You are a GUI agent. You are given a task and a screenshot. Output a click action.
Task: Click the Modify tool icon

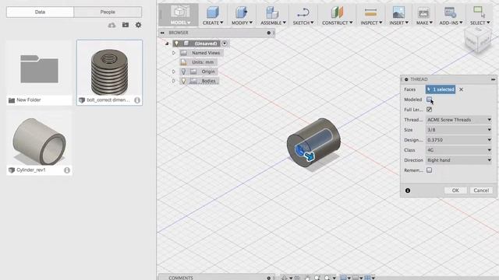tap(241, 12)
